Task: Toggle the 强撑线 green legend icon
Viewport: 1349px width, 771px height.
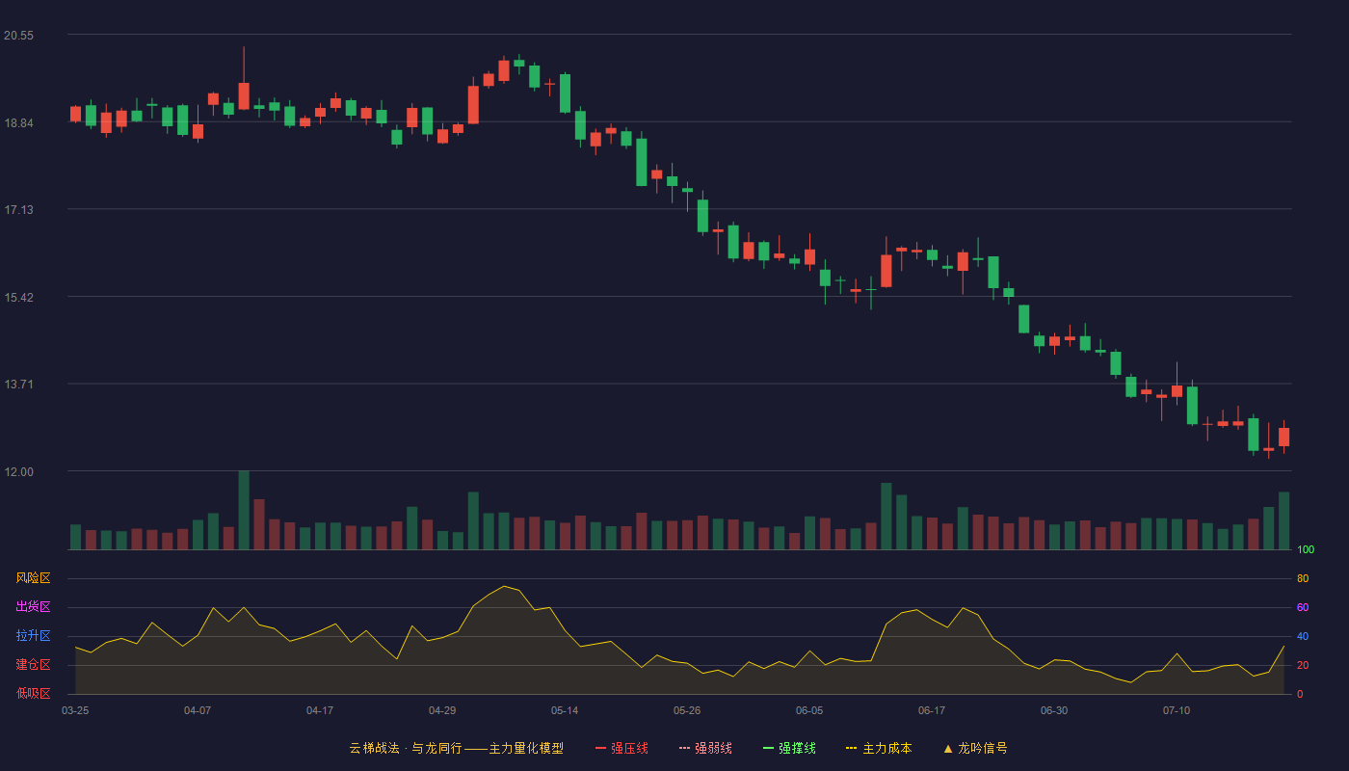Action: coord(768,748)
